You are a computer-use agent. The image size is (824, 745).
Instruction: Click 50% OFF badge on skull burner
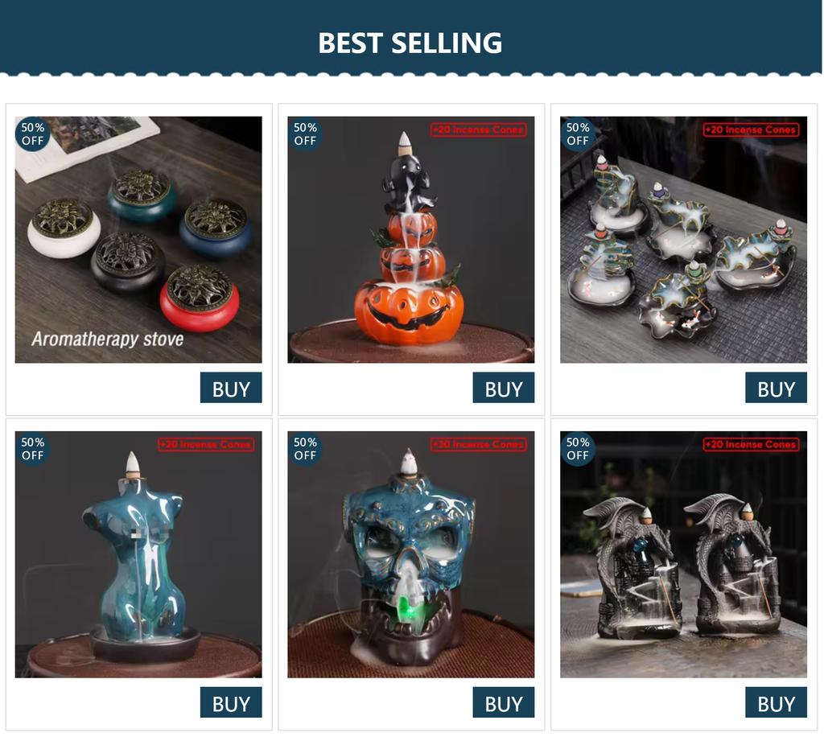click(x=305, y=449)
